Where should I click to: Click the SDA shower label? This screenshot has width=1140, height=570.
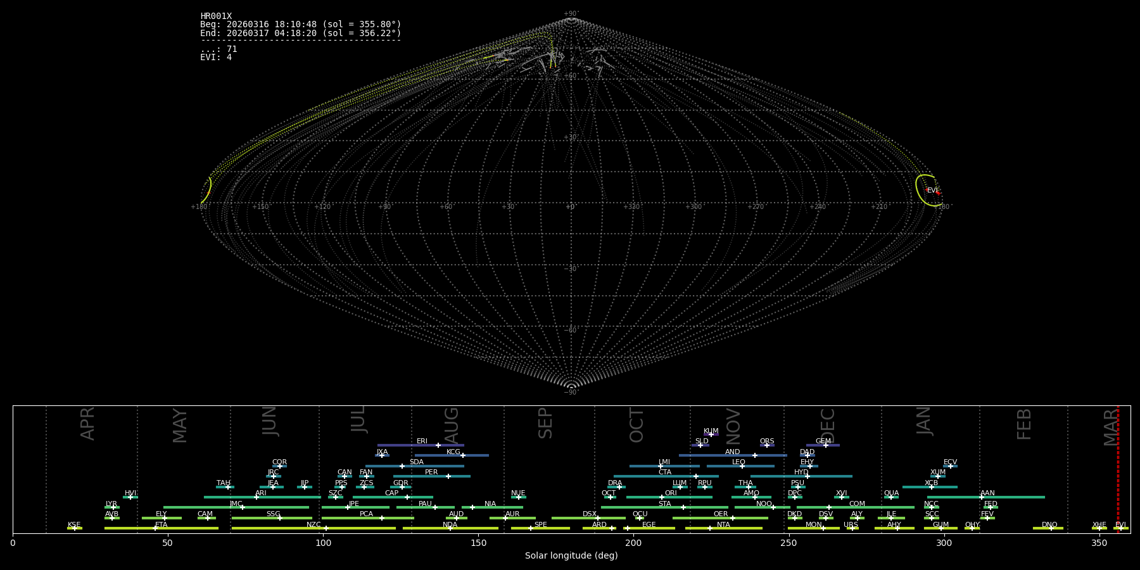point(416,462)
